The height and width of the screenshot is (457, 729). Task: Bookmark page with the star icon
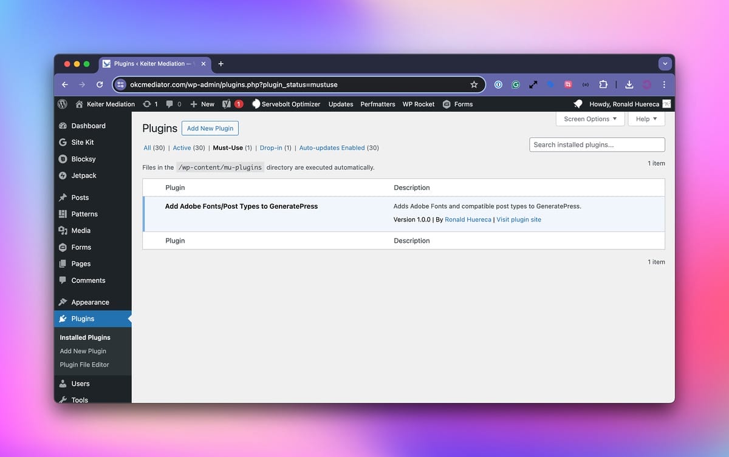click(474, 85)
